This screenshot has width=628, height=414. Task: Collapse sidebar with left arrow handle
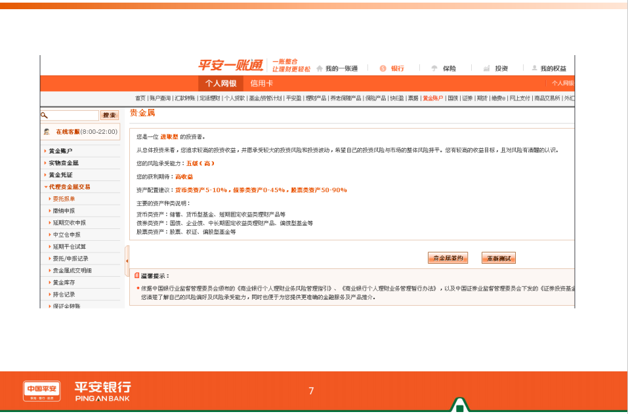tap(127, 261)
